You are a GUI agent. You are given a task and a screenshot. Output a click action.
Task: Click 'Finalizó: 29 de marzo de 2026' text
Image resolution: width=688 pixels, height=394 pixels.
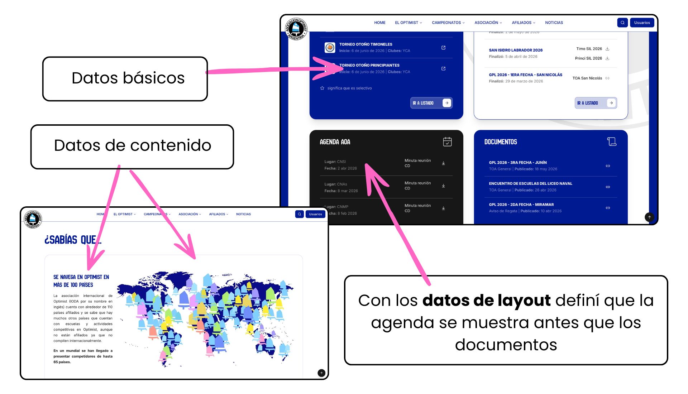pyautogui.click(x=516, y=81)
